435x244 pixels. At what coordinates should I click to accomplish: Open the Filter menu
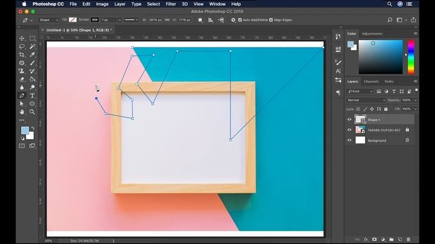coord(171,4)
